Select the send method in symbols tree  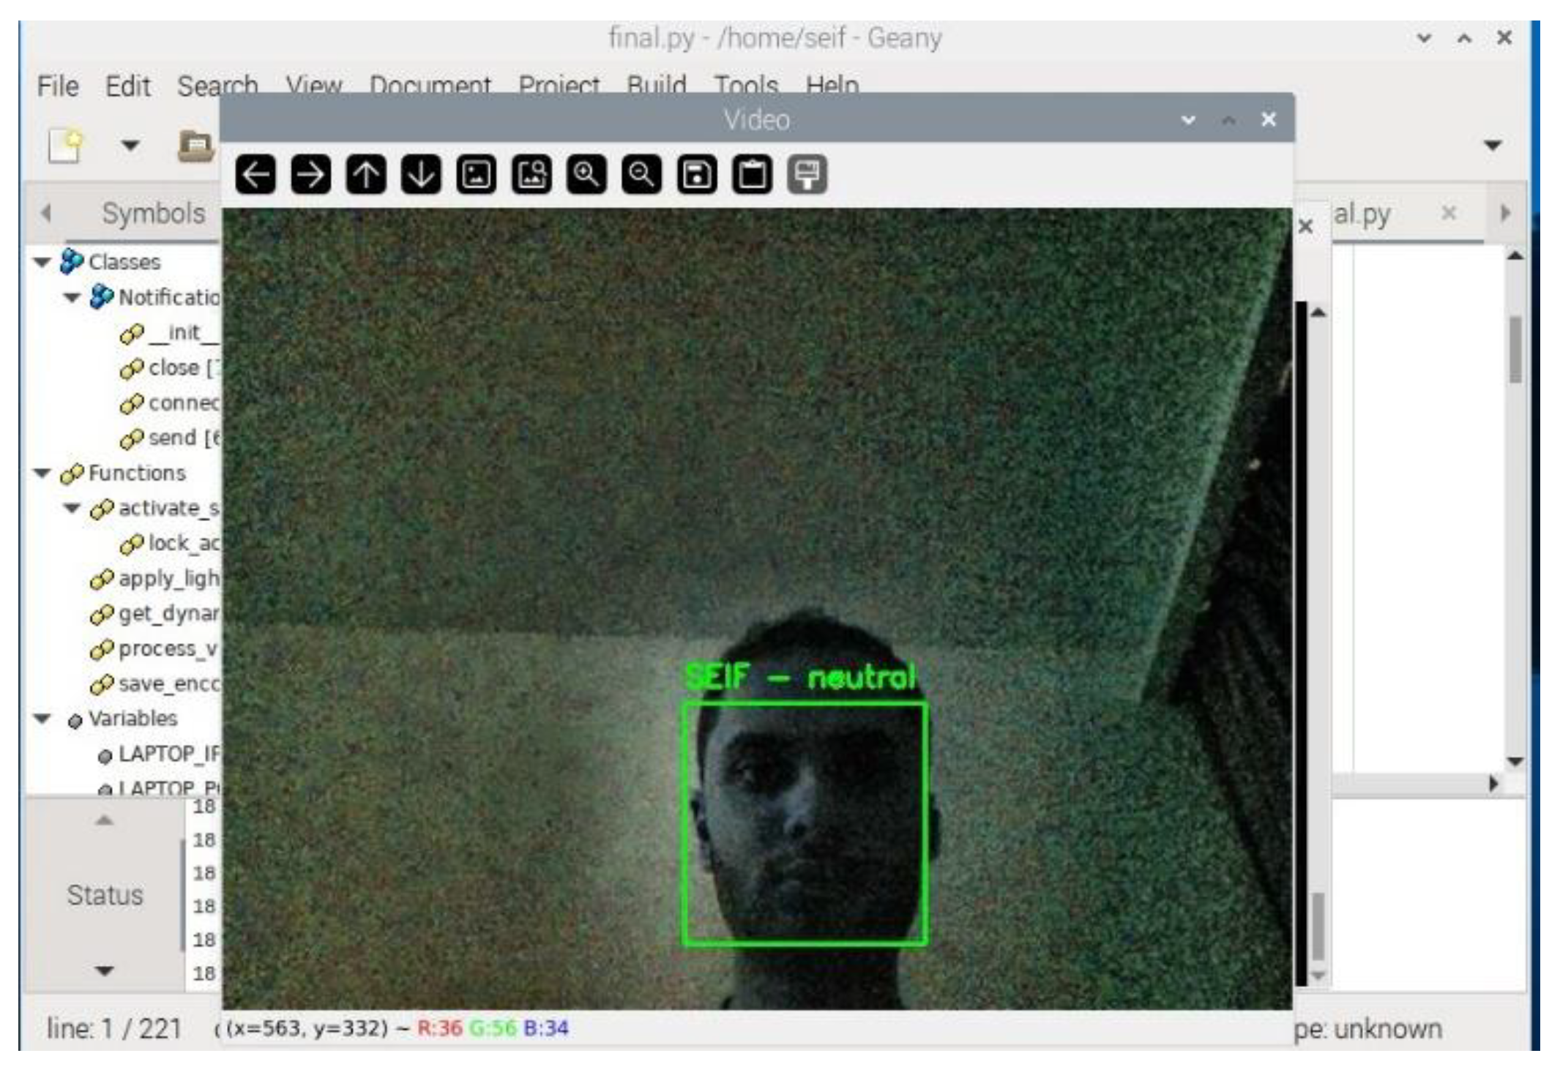[173, 438]
